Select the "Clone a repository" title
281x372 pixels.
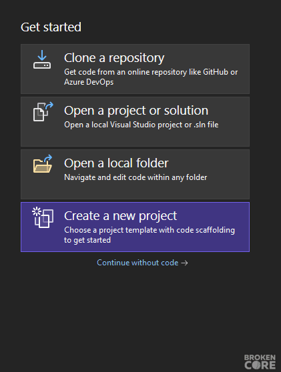(114, 58)
